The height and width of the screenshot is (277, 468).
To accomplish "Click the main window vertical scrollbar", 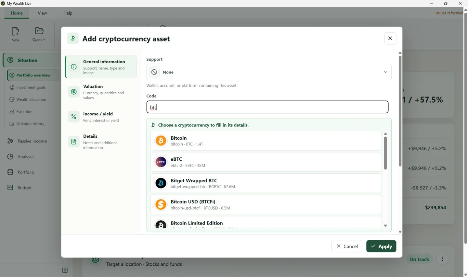I will click(465, 128).
